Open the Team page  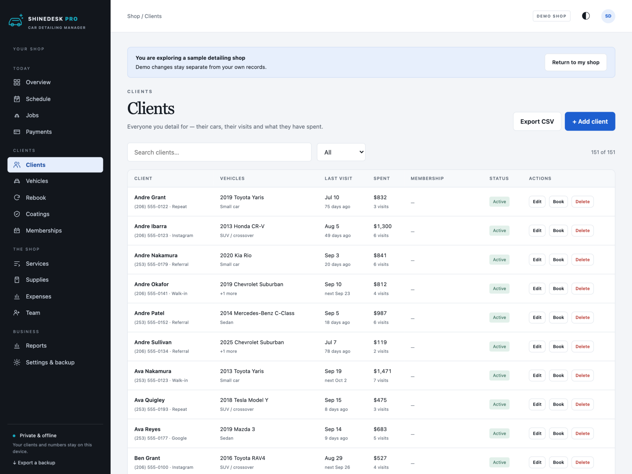[x=55, y=313]
